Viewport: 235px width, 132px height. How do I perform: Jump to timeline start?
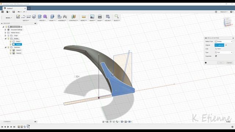(2, 127)
